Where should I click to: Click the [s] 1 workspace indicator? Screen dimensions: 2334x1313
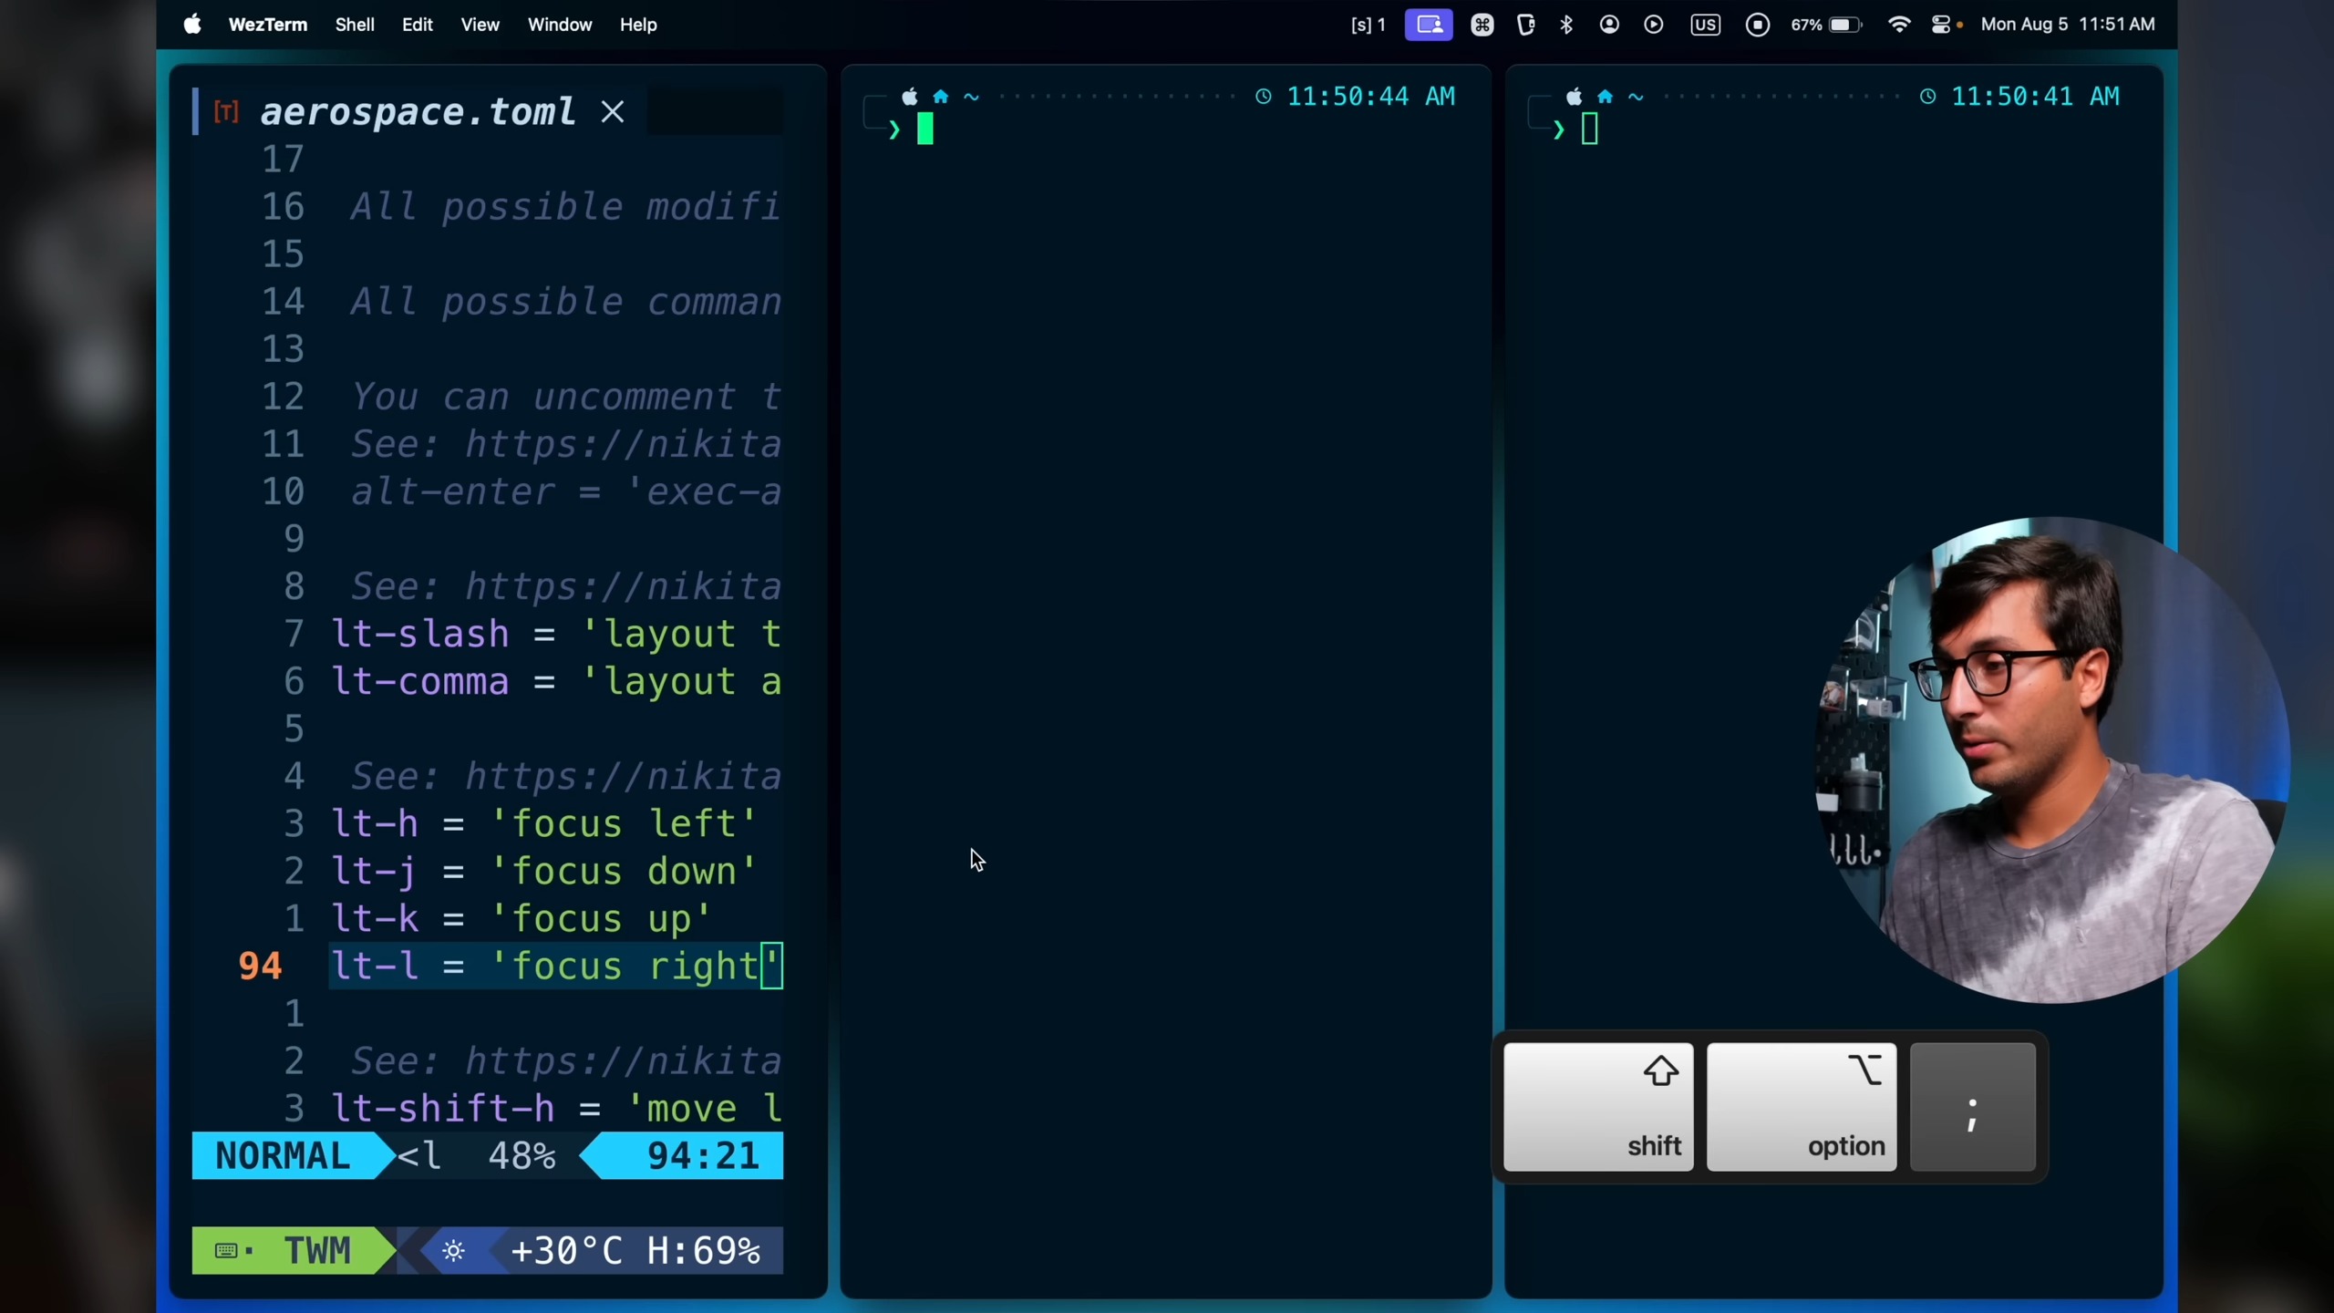click(x=1368, y=25)
